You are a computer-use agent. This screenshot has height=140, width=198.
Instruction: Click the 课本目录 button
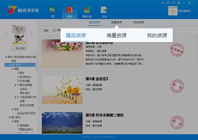pyautogui.click(x=19, y=49)
